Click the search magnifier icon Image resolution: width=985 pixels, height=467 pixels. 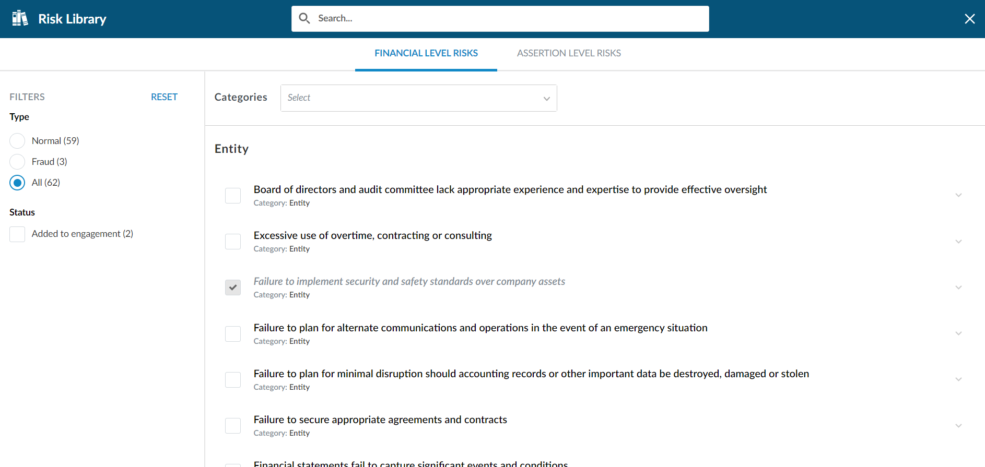(304, 19)
